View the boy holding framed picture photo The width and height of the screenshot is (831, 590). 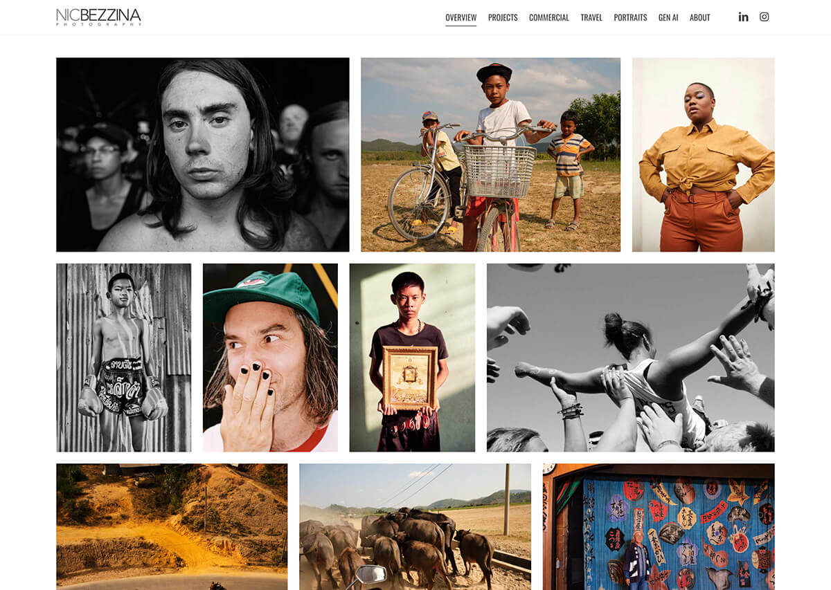pos(412,358)
